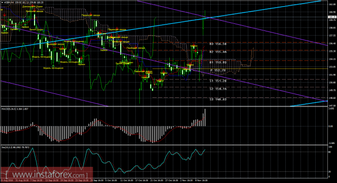This screenshot has width=337, height=183.
Task: Select the R1 153.93 level label
Action: 218,62
